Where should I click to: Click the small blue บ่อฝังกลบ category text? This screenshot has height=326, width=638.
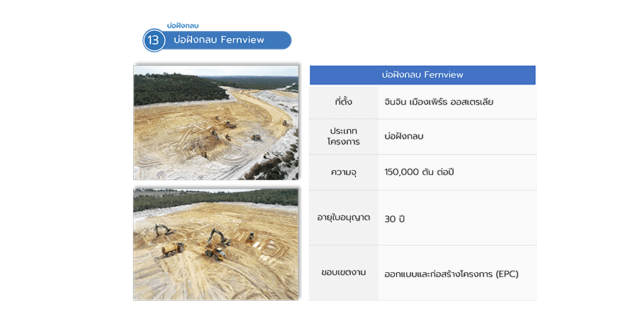click(183, 26)
